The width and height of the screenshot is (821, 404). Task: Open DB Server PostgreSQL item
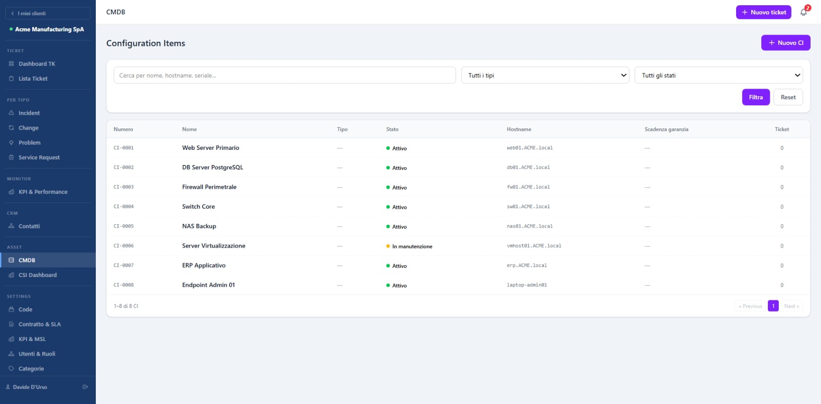[x=212, y=167]
